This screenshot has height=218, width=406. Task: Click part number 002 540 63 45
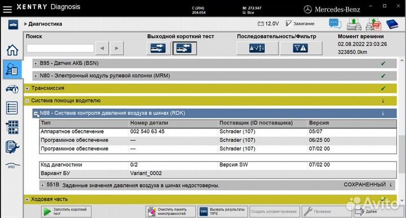tap(147, 131)
